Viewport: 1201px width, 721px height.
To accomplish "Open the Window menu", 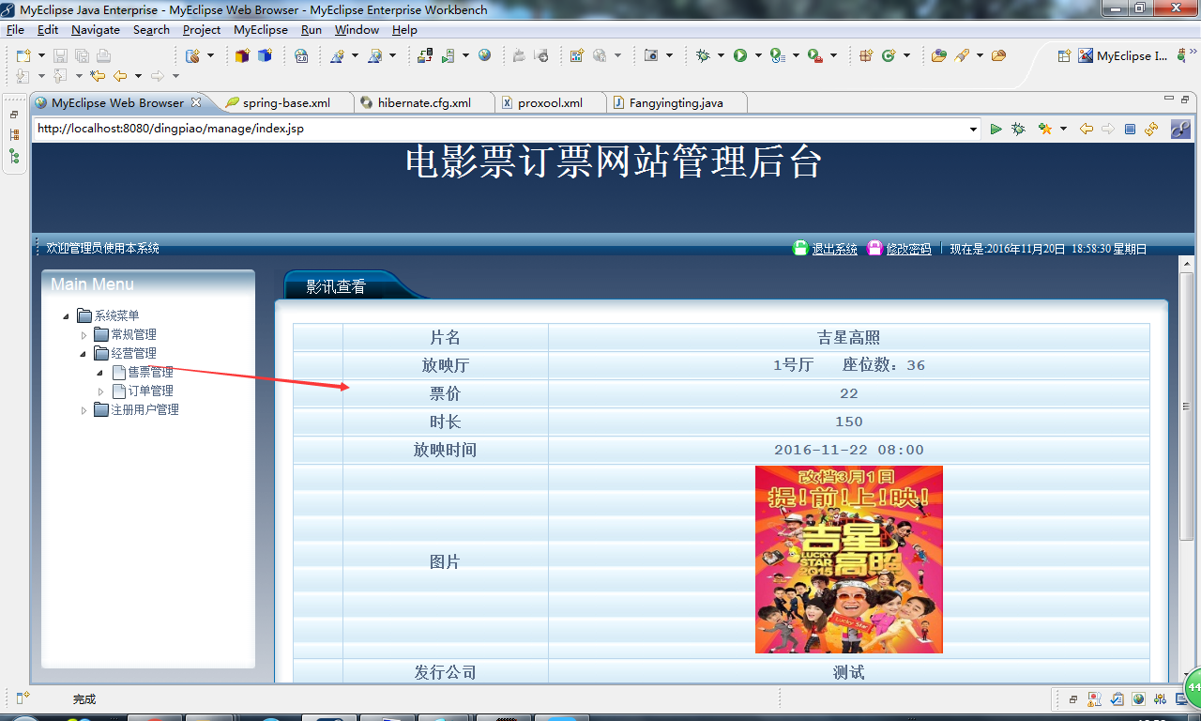I will (357, 30).
